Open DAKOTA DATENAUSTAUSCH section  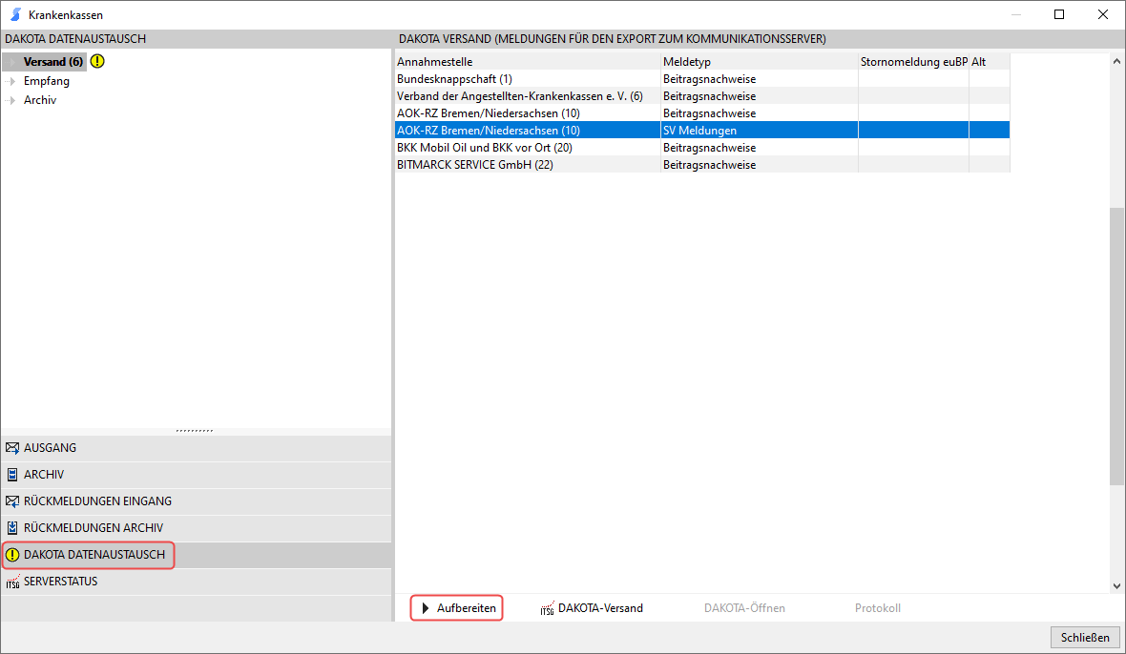(196, 555)
